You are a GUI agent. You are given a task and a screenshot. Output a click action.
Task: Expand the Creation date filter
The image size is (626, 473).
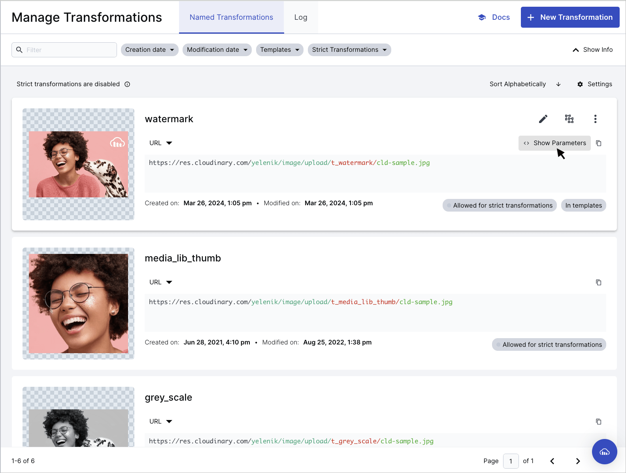pyautogui.click(x=149, y=50)
